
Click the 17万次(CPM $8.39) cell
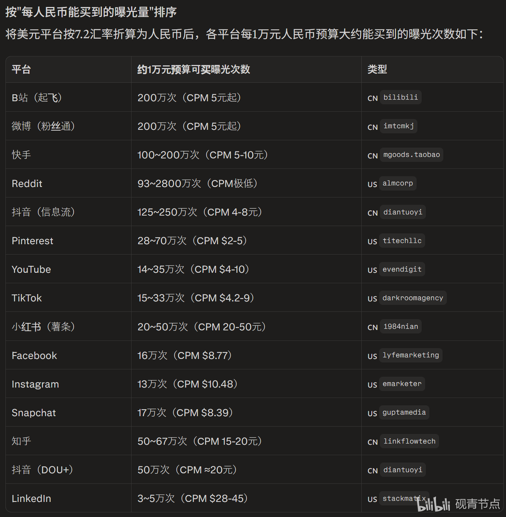click(x=246, y=412)
